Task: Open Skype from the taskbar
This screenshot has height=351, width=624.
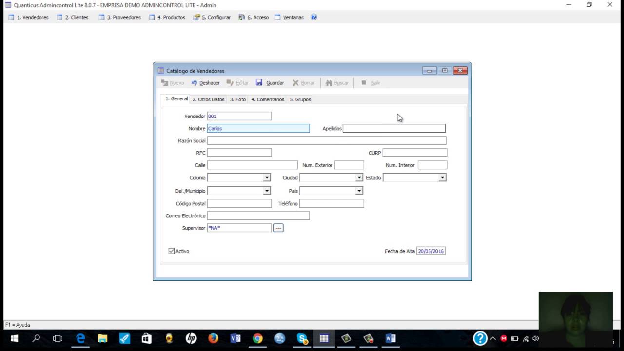Action: coord(302,338)
